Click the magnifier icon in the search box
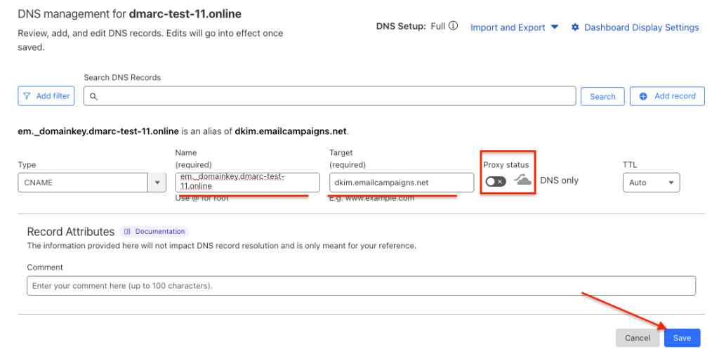 (x=93, y=96)
